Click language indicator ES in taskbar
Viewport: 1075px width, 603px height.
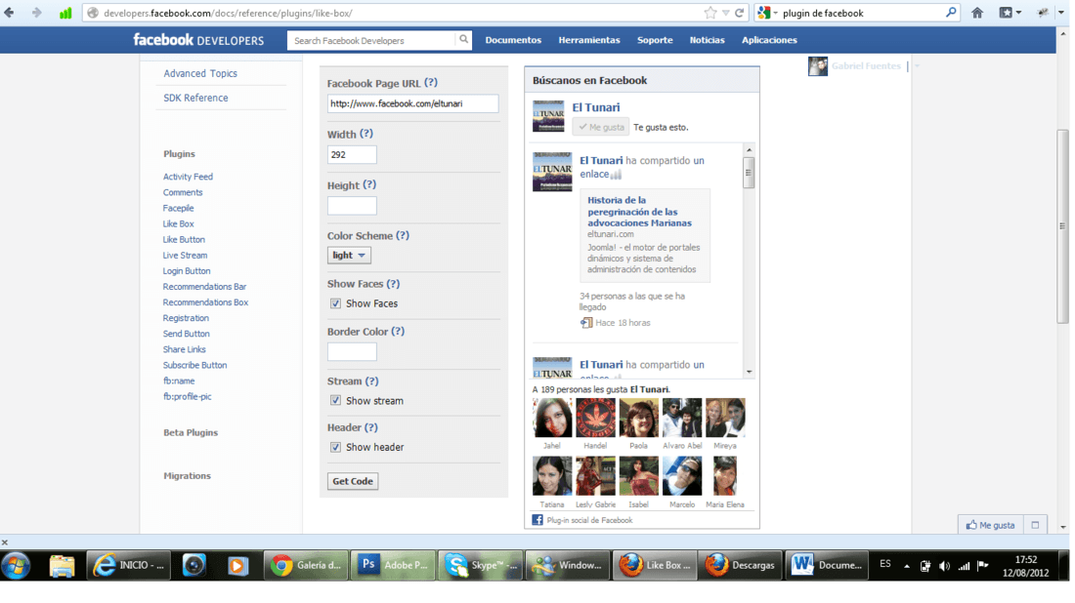click(x=885, y=564)
